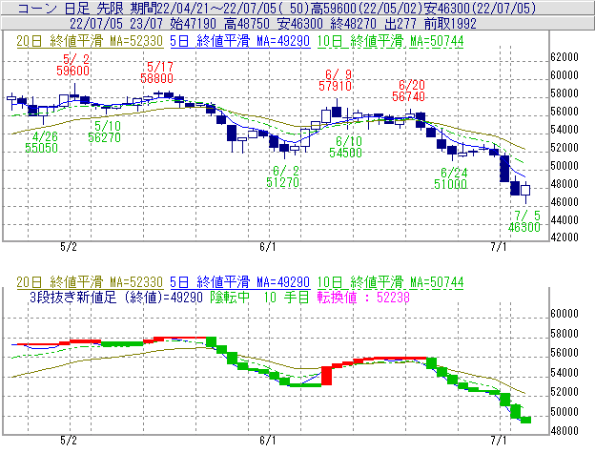The height and width of the screenshot is (453, 595).
Task: Click the 62000 price axis label in upper chart
Action: coord(564,57)
